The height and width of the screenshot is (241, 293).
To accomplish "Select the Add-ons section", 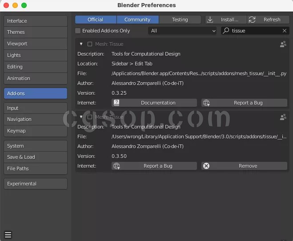I will pyautogui.click(x=36, y=93).
